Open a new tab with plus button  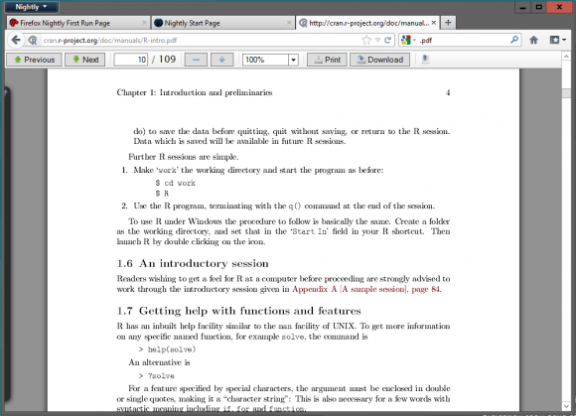coord(448,23)
